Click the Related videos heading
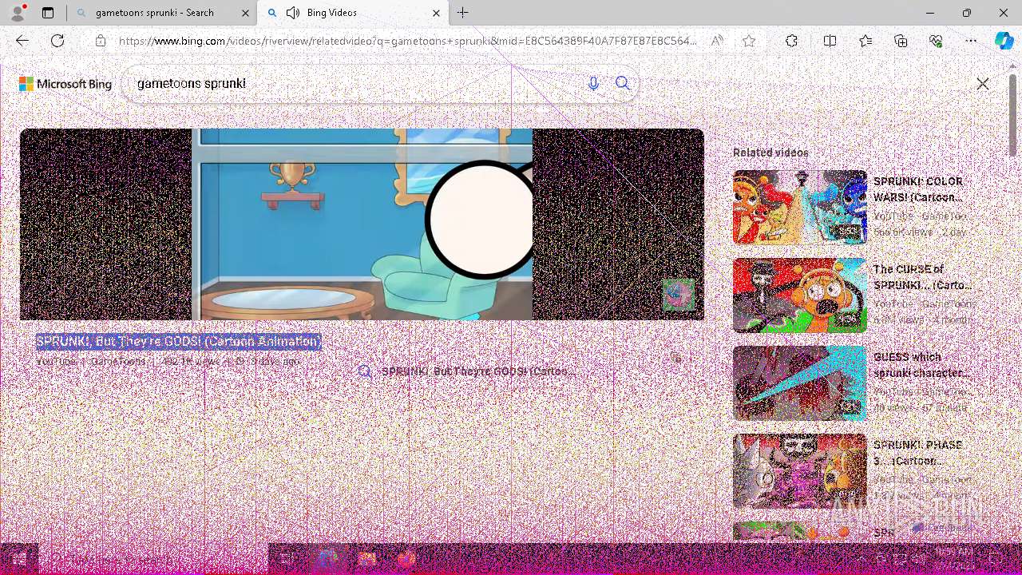This screenshot has width=1022, height=575. click(x=770, y=153)
